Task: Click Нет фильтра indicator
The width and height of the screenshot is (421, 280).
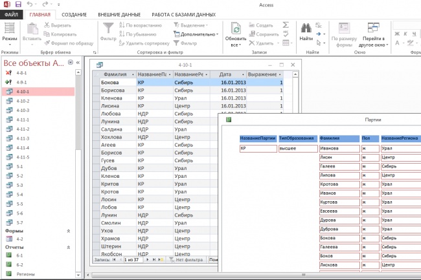Action: tap(186, 260)
